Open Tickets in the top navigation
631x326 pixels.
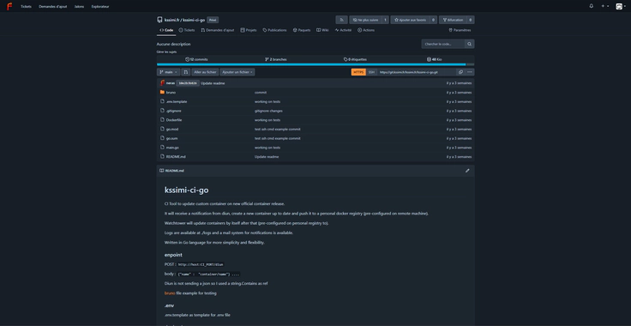[27, 7]
